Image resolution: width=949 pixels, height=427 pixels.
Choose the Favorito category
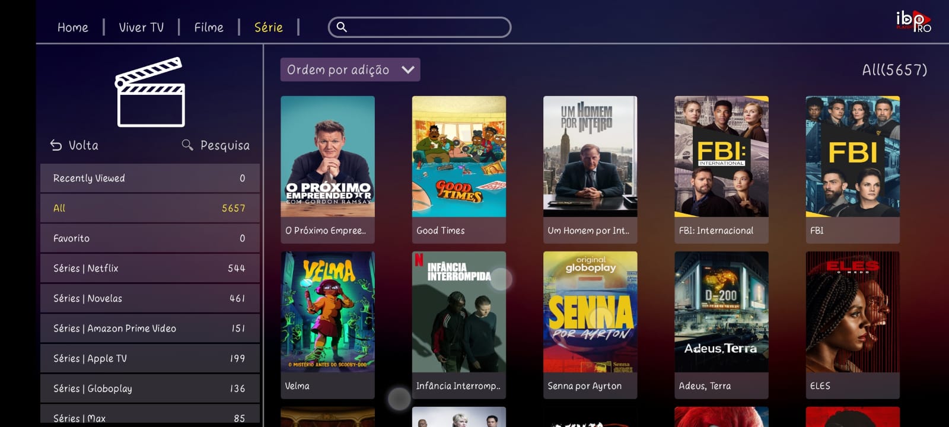(x=150, y=238)
